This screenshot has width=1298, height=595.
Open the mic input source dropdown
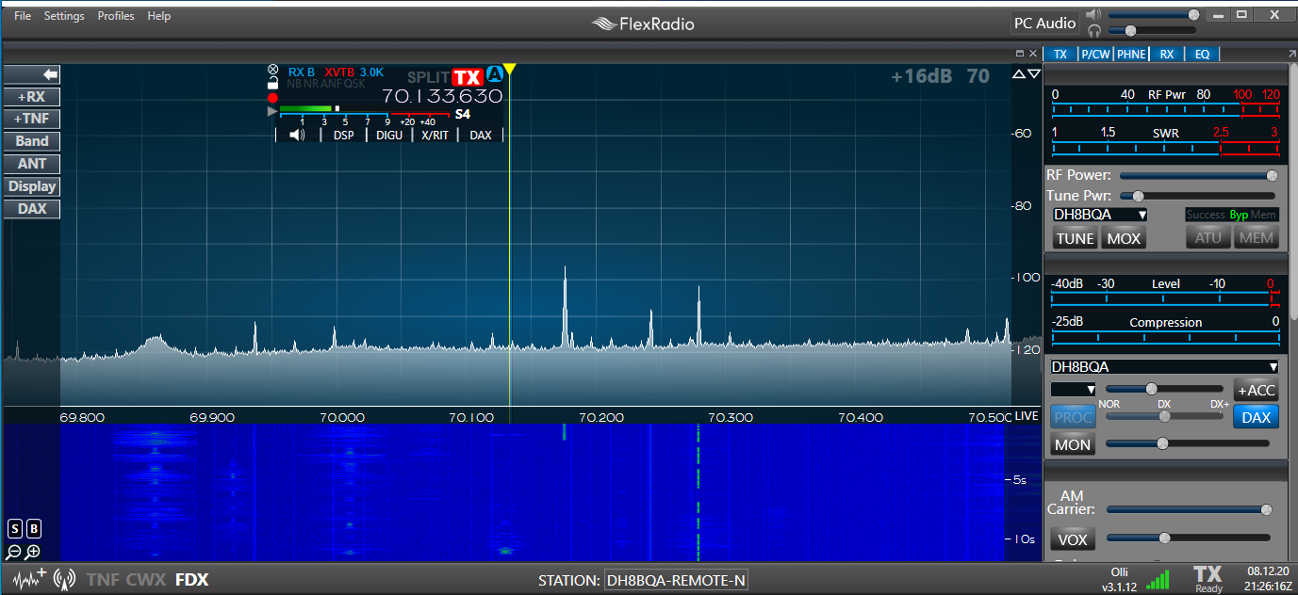[x=1075, y=389]
